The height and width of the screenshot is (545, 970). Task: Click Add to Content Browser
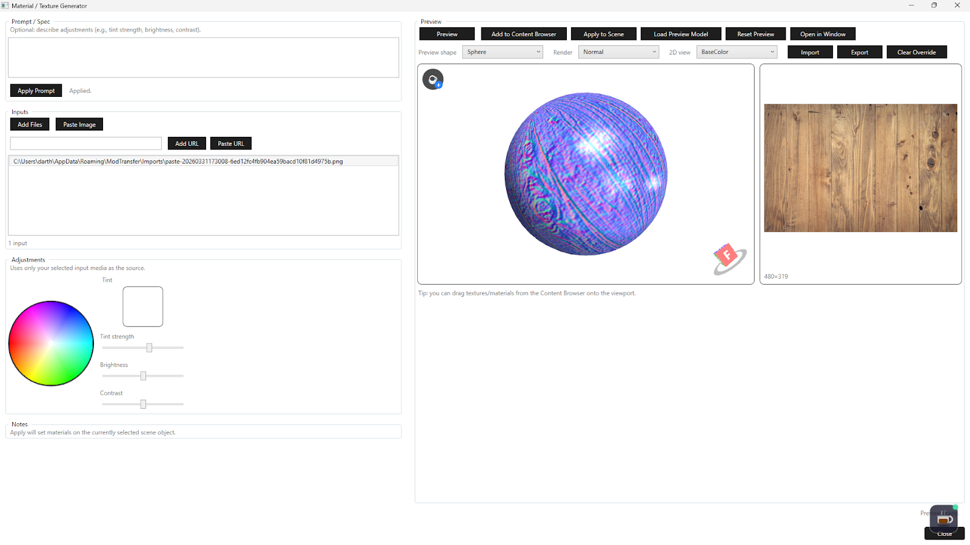click(x=523, y=33)
